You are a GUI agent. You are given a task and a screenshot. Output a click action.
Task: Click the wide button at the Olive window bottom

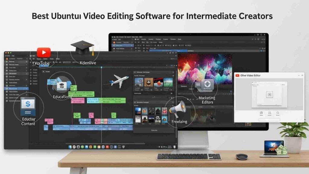269,120
